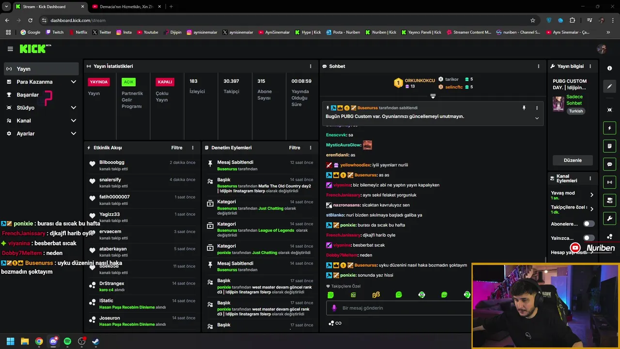Click the broadcast signal icon in right sidebar
Image resolution: width=620 pixels, height=349 pixels.
[x=610, y=182]
